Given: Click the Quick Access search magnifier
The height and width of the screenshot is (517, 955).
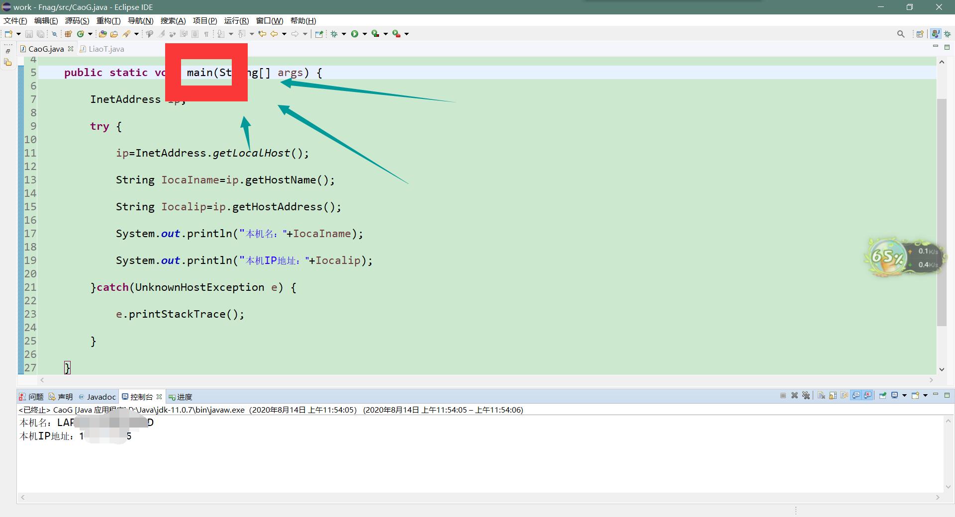Looking at the screenshot, I should tap(901, 34).
